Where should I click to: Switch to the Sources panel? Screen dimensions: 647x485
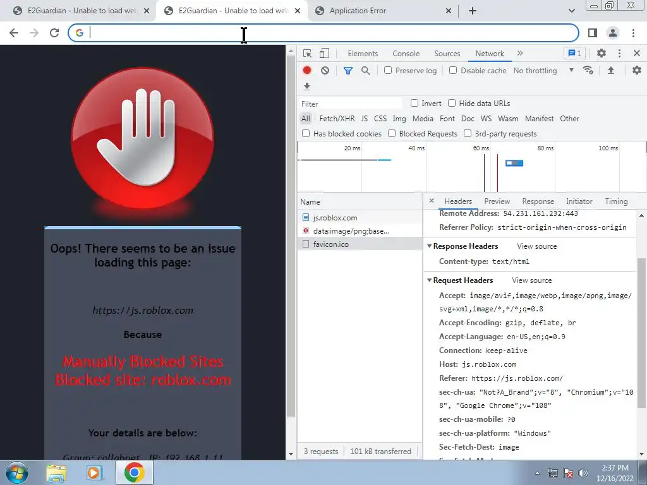coord(447,54)
